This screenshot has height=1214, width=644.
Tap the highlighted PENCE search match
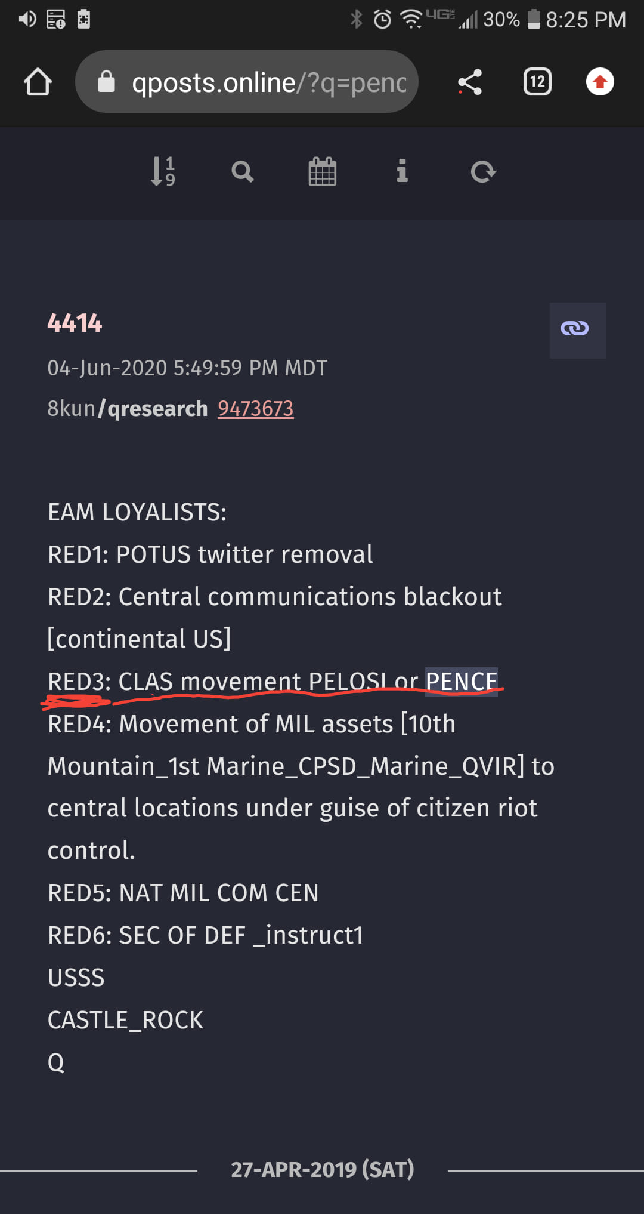[x=461, y=681]
